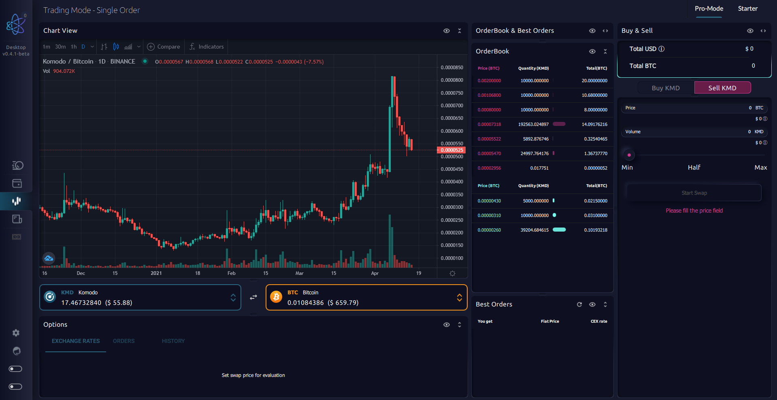
Task: Switch to Pro-Mode tab
Action: pos(709,9)
